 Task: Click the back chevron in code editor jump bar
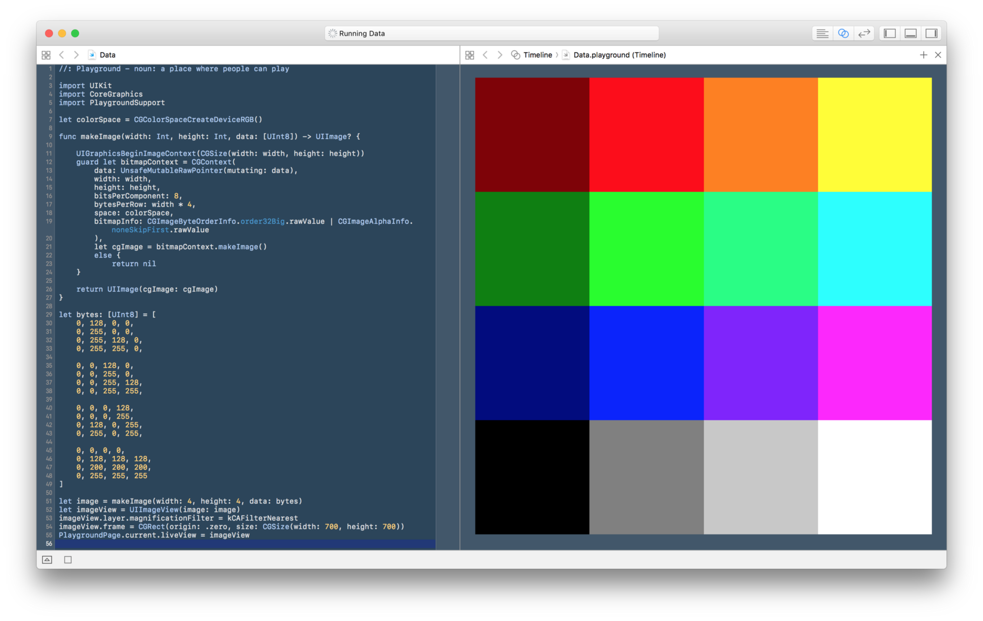pos(61,55)
